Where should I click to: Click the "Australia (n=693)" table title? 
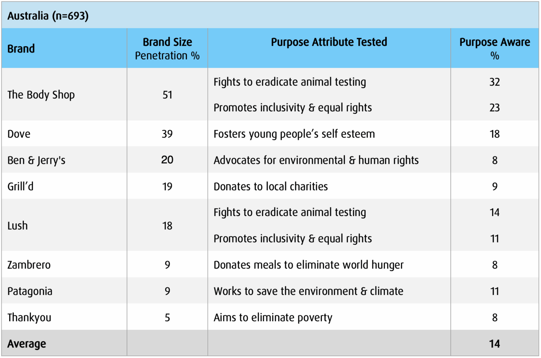(48, 16)
